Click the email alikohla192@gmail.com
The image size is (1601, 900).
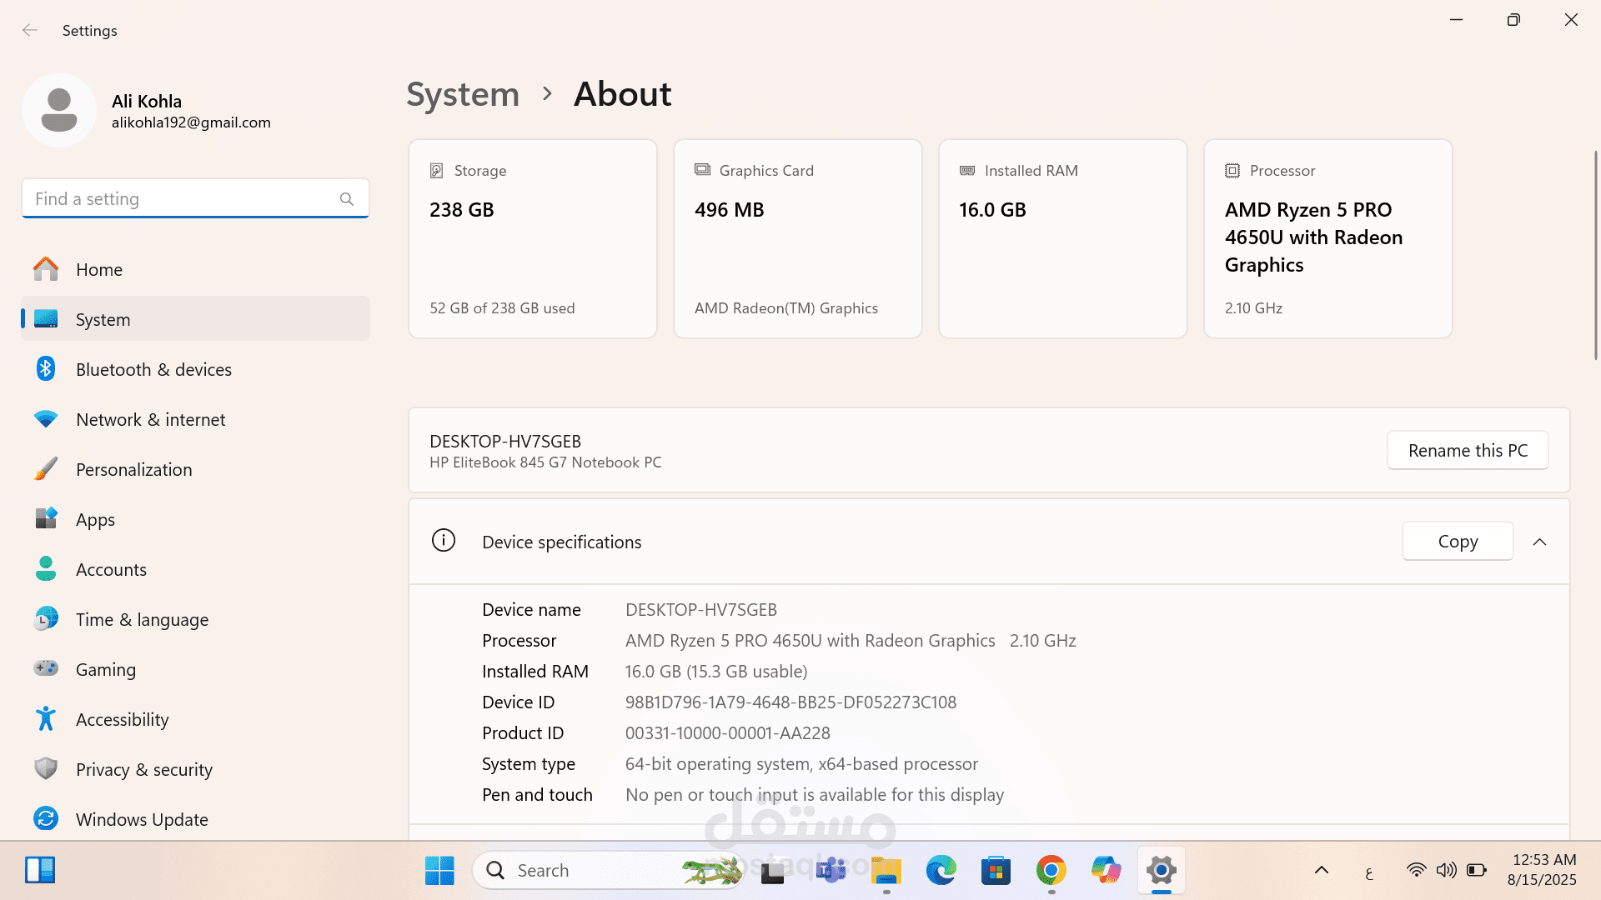point(191,122)
